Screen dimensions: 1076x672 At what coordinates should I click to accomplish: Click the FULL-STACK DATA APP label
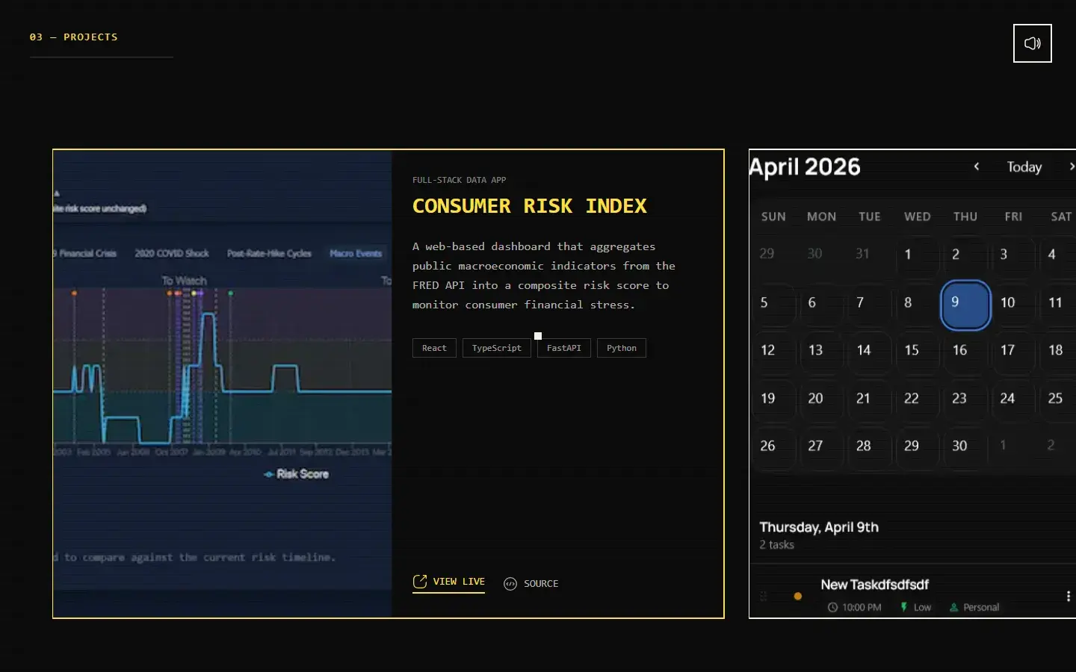tap(459, 180)
